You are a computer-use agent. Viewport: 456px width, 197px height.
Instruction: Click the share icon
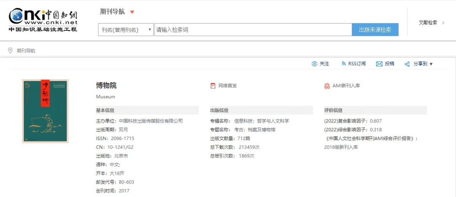[x=407, y=64]
